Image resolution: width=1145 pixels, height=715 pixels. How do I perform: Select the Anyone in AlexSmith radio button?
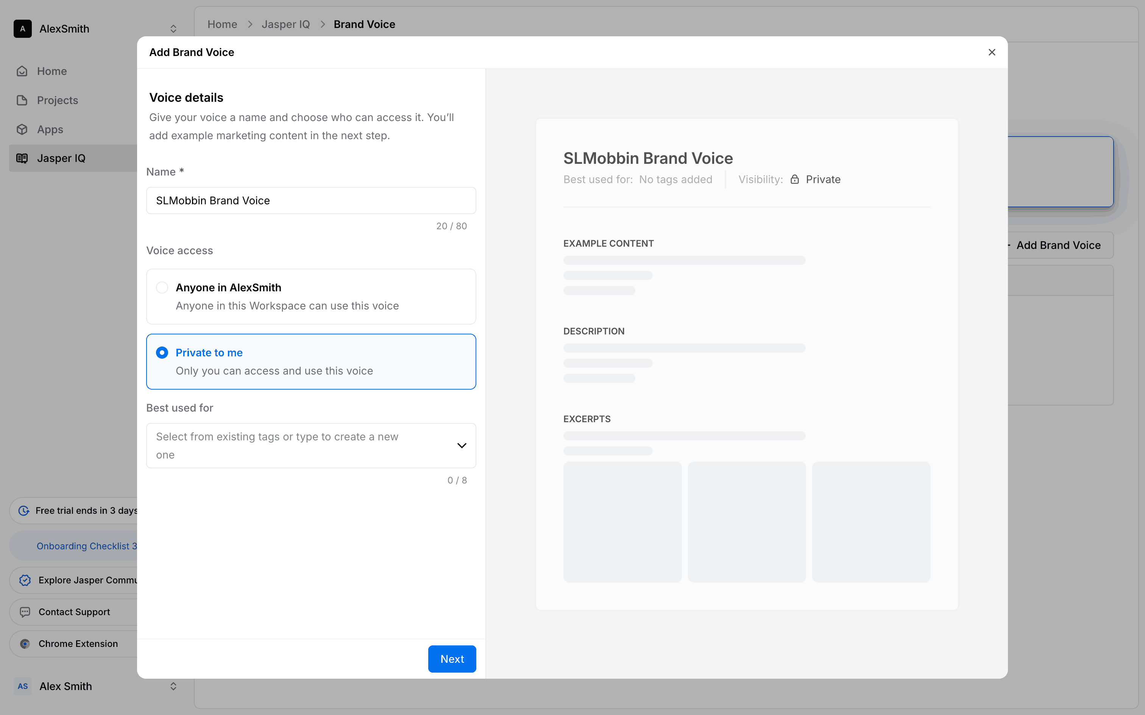[162, 288]
